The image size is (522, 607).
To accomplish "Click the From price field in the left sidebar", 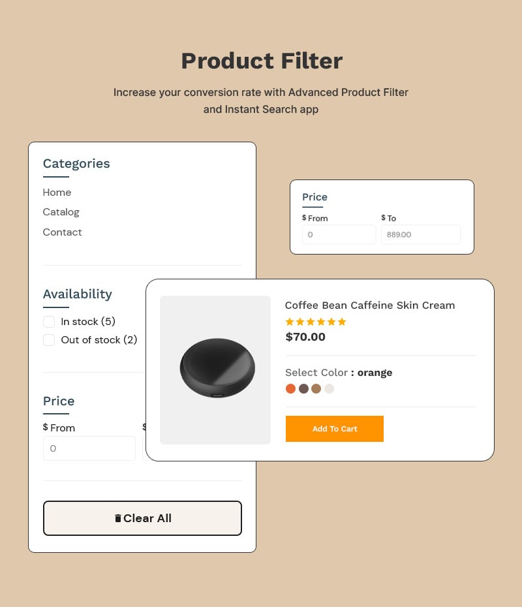I will click(89, 448).
